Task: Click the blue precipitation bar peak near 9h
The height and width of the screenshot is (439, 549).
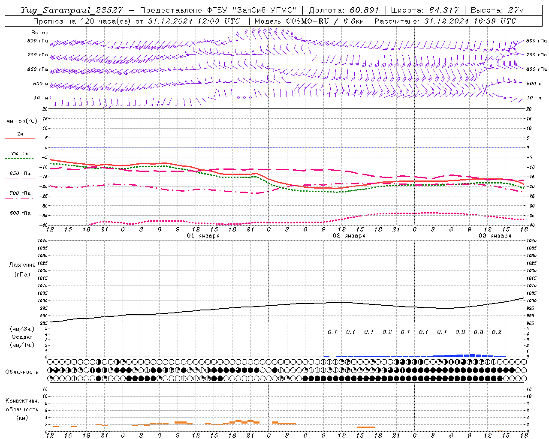Action: coord(472,355)
